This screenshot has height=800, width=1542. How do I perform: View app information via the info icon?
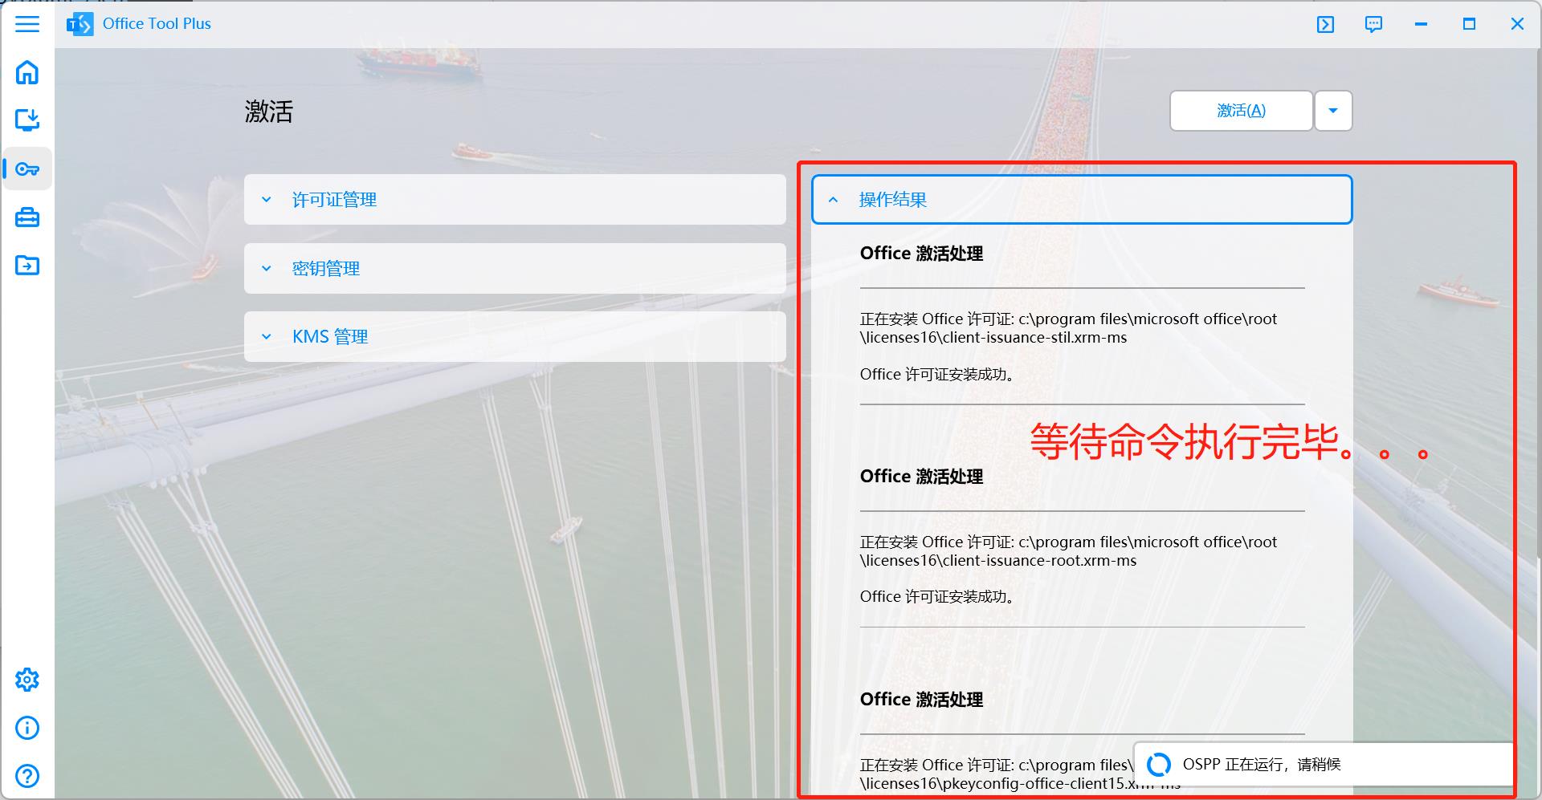coord(27,727)
